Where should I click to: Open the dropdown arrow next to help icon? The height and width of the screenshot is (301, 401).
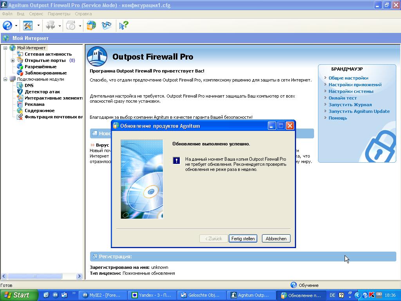point(16,25)
